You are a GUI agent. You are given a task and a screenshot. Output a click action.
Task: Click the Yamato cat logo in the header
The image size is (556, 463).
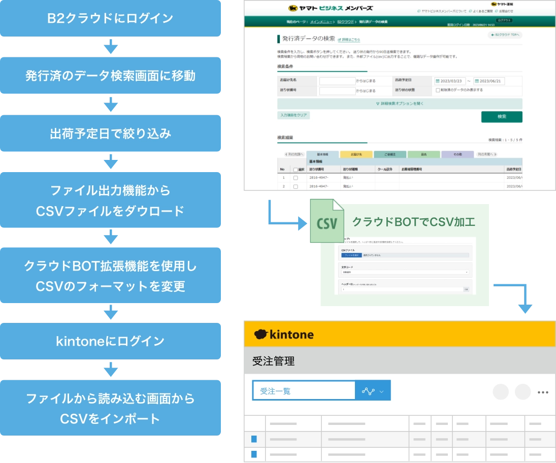(x=292, y=7)
